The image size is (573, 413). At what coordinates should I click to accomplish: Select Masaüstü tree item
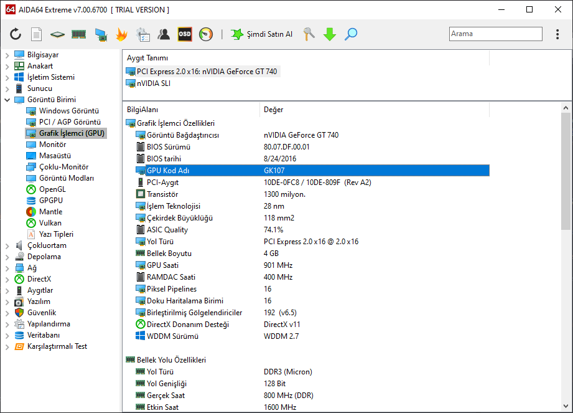click(49, 156)
